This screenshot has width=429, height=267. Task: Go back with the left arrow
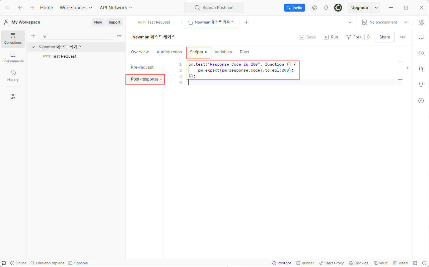(x=20, y=8)
